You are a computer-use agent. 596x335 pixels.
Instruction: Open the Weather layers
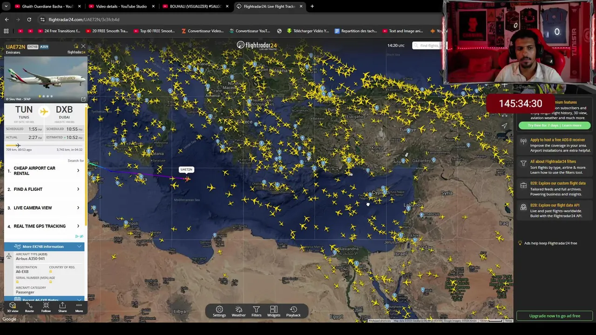[x=238, y=311]
